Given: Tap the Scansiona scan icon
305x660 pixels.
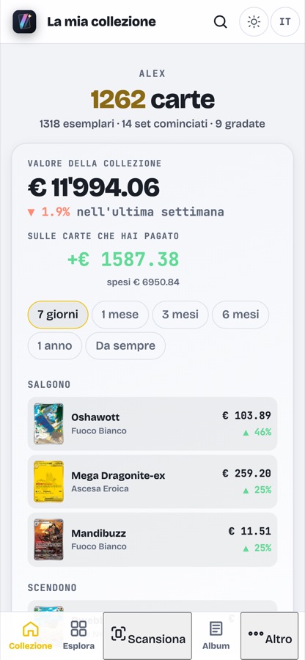Looking at the screenshot, I should (119, 634).
